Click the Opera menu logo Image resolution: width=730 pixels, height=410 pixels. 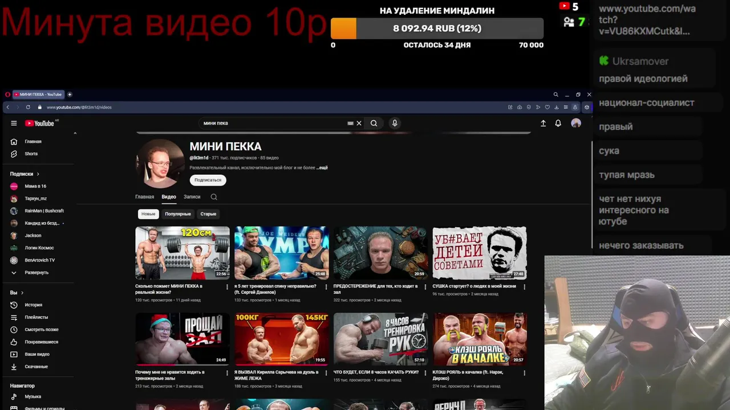click(x=7, y=95)
